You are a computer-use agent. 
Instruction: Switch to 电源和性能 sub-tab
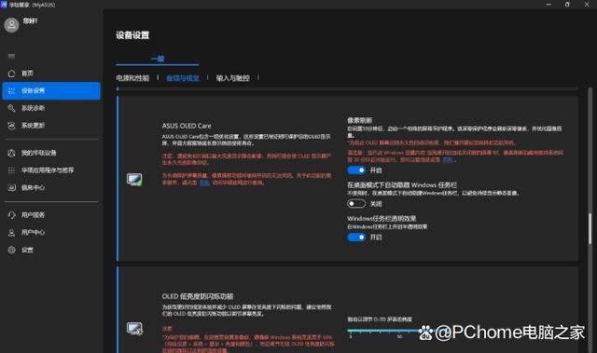[x=132, y=78]
